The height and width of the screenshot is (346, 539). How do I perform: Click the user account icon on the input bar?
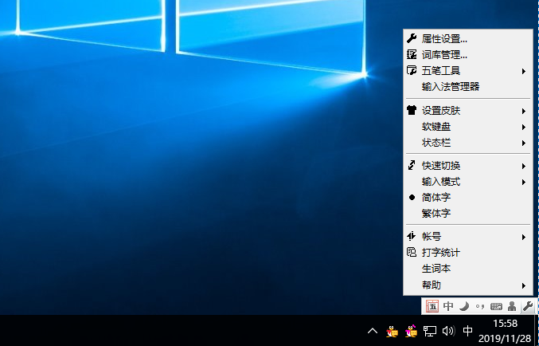click(512, 306)
